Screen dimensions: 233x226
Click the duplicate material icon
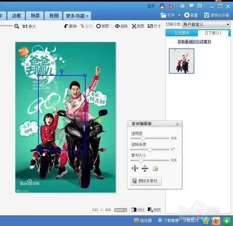click(x=156, y=168)
